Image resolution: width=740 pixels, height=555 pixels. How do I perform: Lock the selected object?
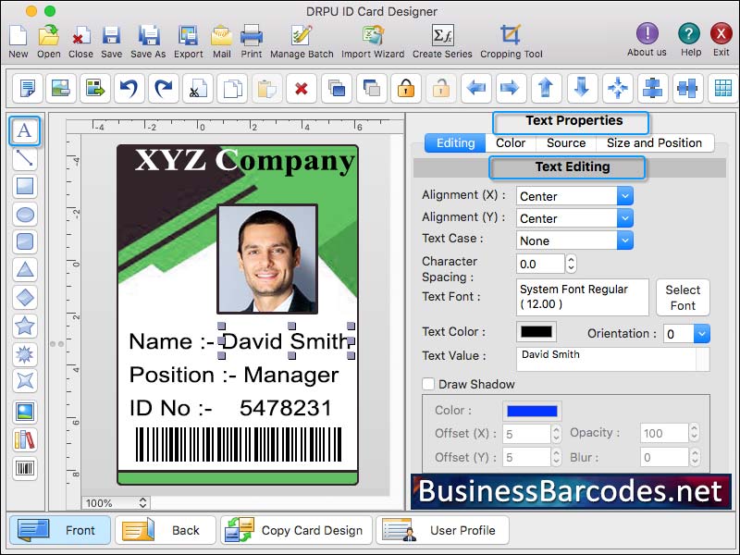coord(406,88)
